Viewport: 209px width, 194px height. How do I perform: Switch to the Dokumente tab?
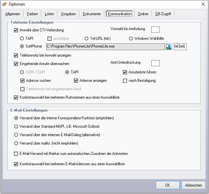[92, 14]
